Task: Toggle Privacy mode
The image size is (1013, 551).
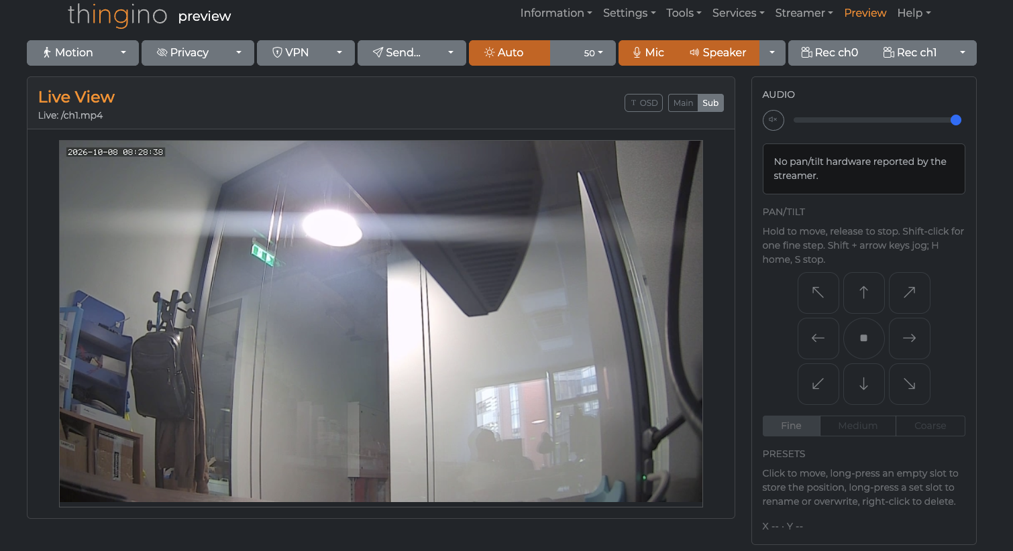Action: (x=182, y=53)
